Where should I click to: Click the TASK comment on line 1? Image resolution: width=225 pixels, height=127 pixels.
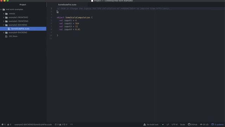click(x=113, y=8)
